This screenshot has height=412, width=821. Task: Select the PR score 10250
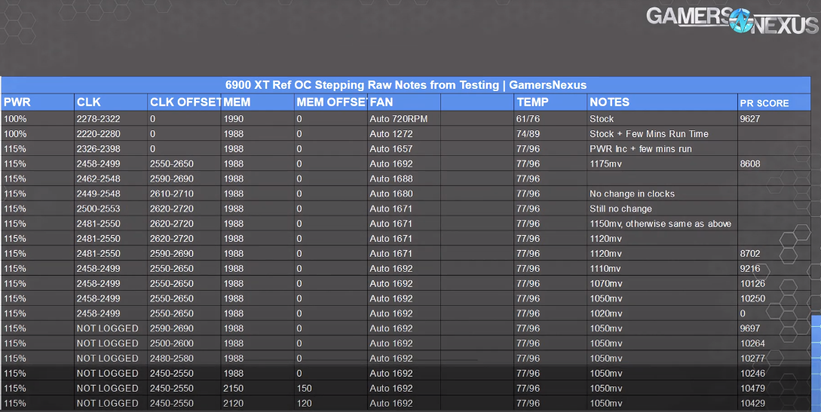[752, 298]
